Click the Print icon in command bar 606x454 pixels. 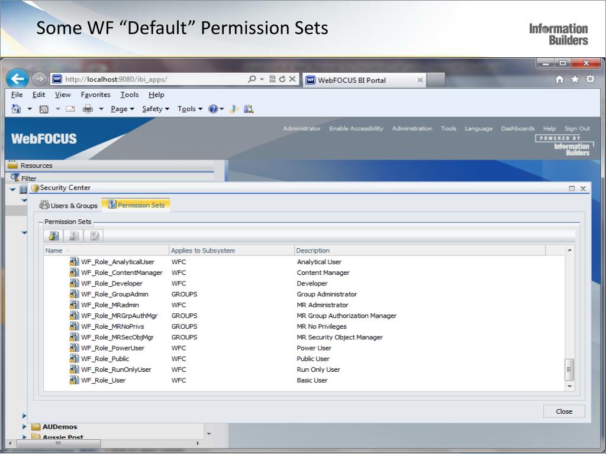coord(88,109)
